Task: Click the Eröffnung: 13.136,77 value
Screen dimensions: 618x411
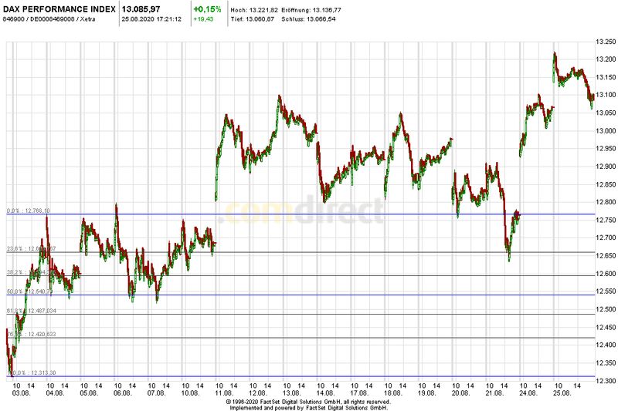Action: [x=311, y=10]
